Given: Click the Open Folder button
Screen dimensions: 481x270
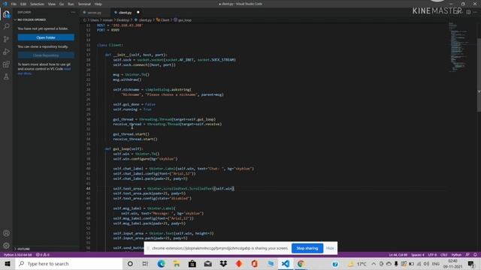Looking at the screenshot, I should [x=46, y=37].
